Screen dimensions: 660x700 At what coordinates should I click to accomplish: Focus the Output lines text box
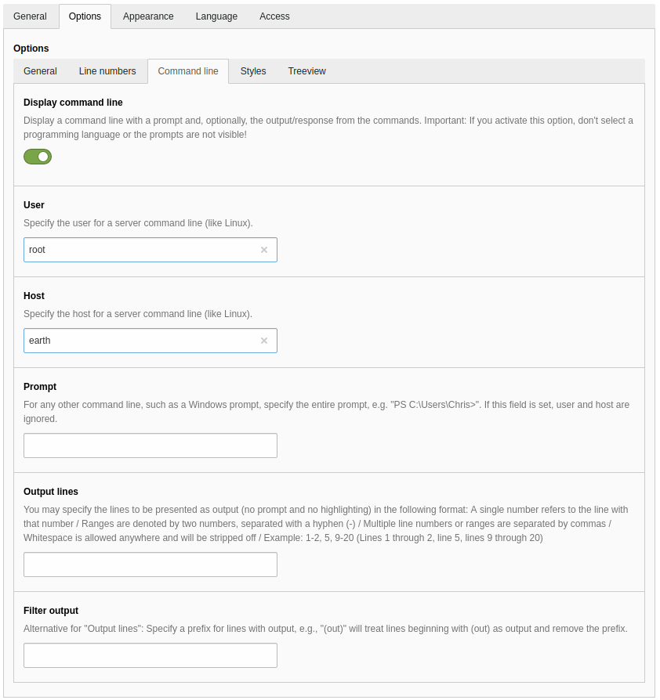click(150, 565)
